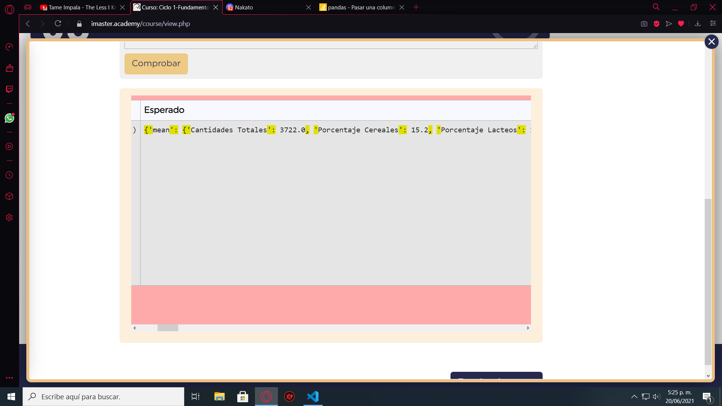The image size is (722, 406).
Task: Click the Visual Studio Code taskbar icon
Action: [x=313, y=397]
